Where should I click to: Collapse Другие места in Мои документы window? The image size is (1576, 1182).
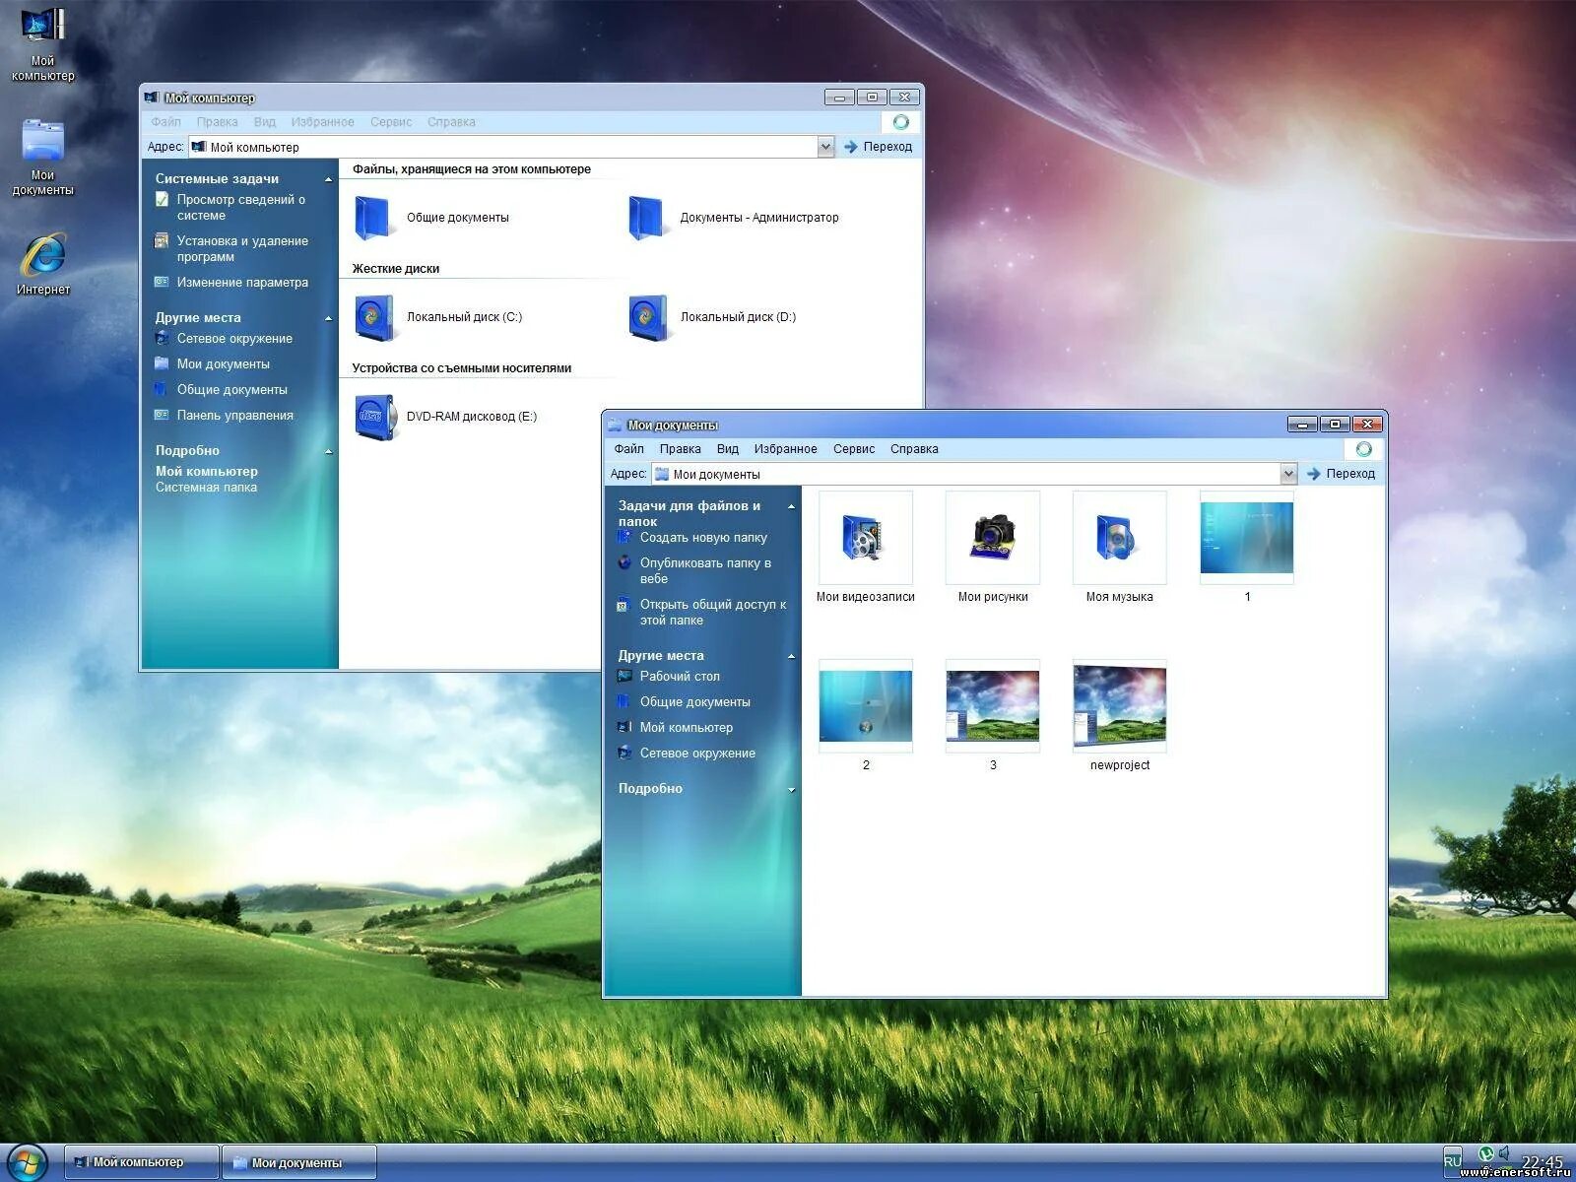tap(791, 656)
